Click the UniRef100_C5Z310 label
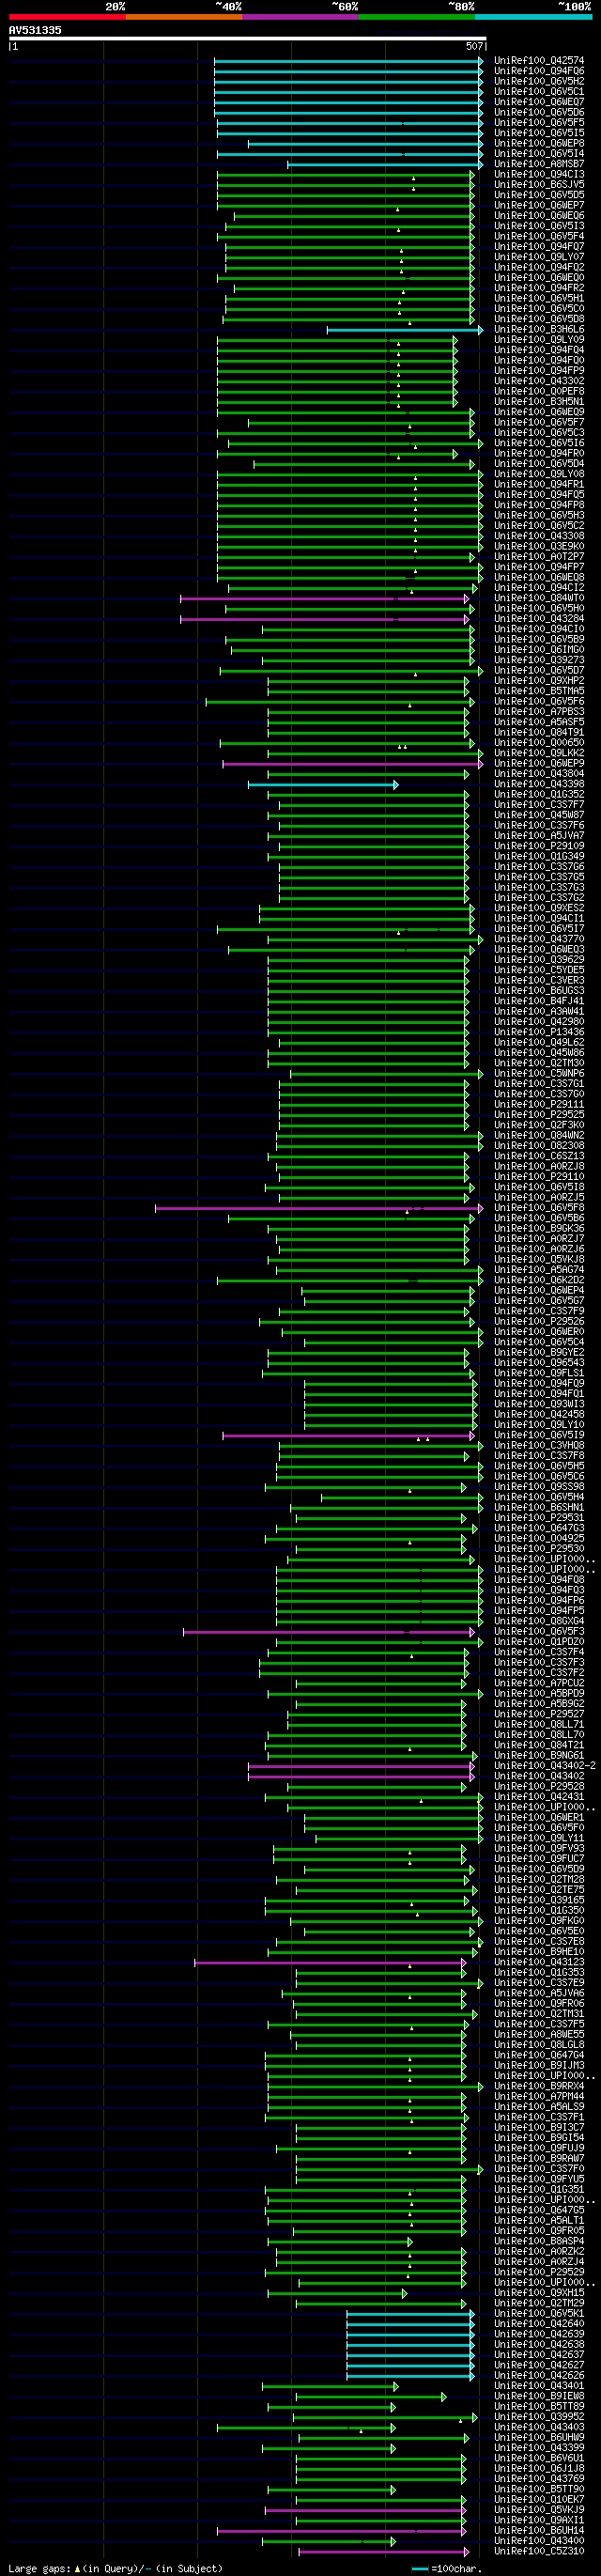The image size is (601, 2576). 539,2551
